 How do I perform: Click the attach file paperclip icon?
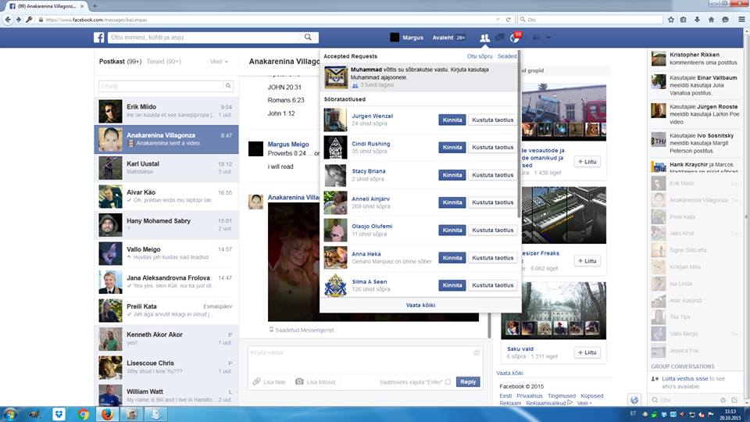click(x=257, y=381)
